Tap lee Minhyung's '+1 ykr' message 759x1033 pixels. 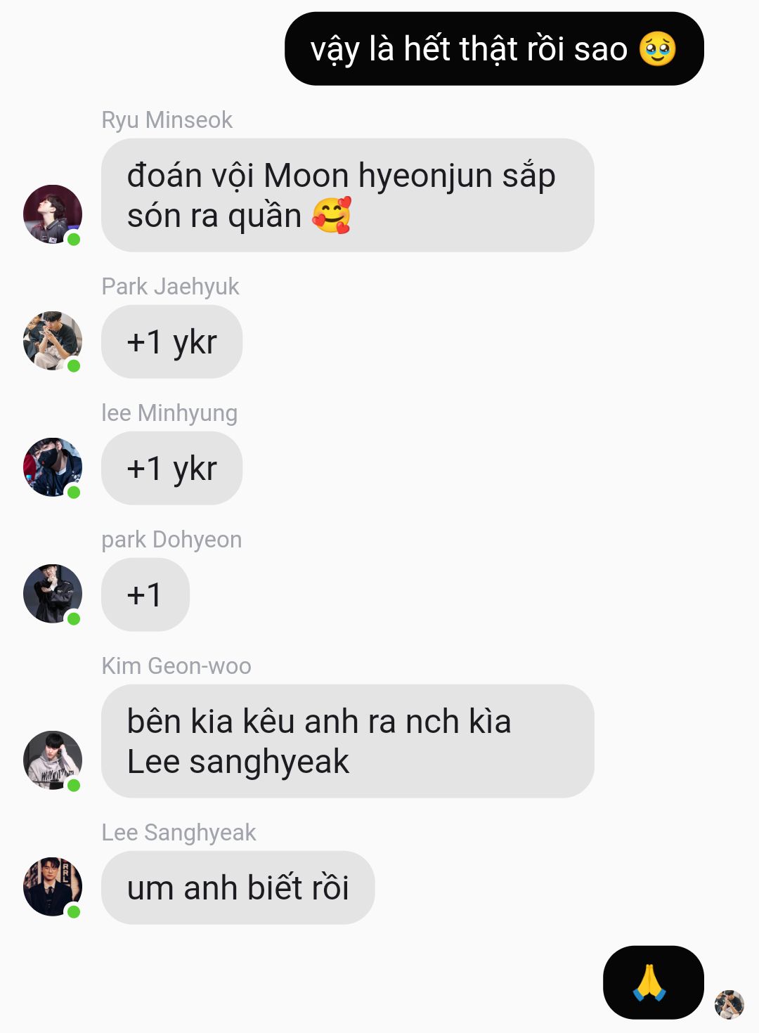tap(172, 468)
